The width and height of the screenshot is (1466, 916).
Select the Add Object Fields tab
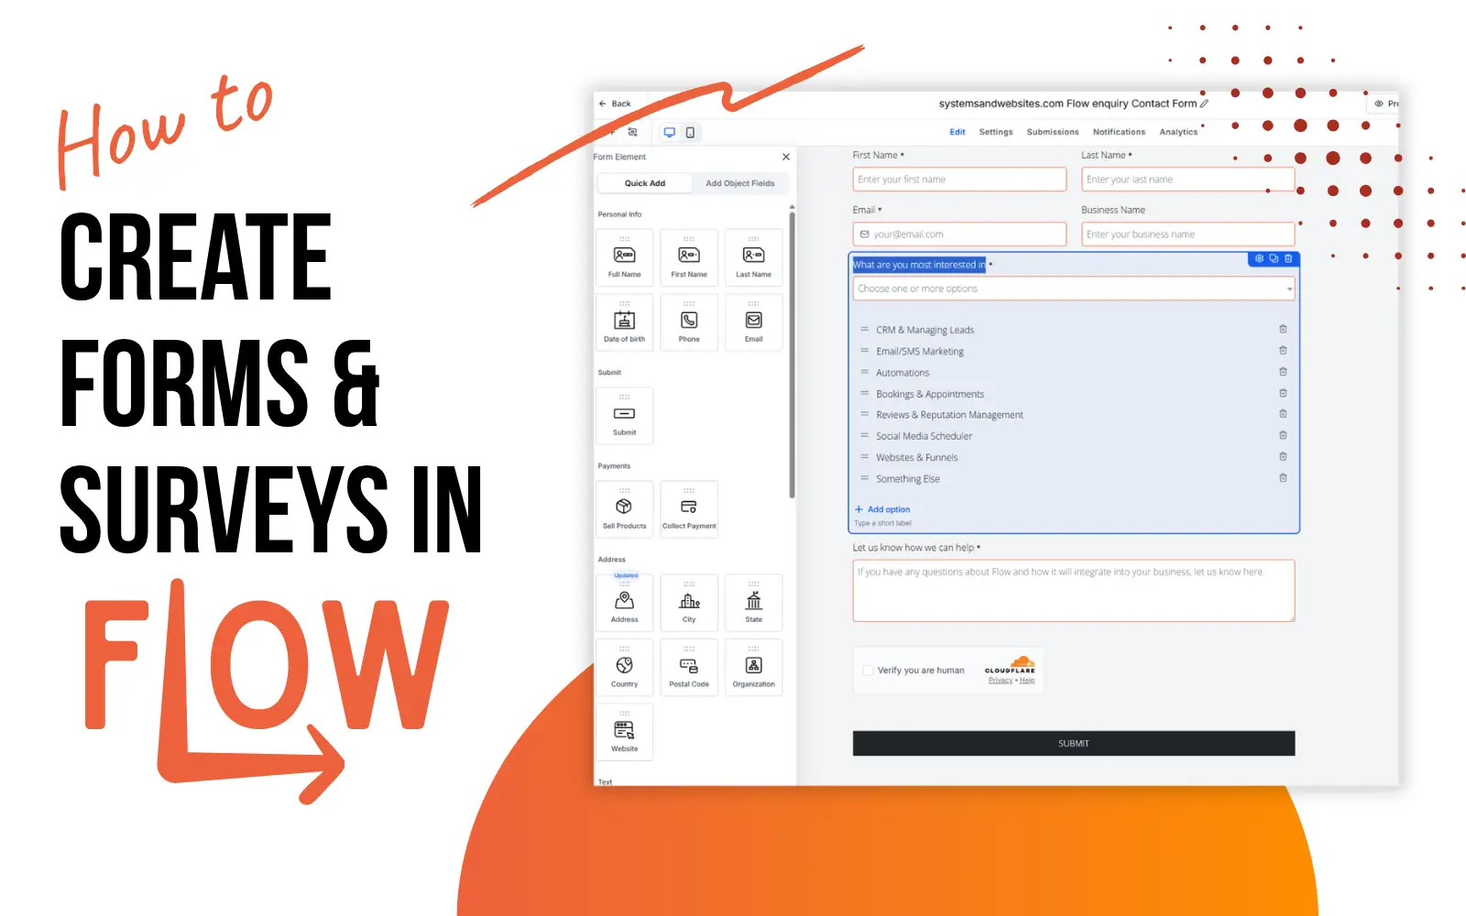[x=740, y=183]
